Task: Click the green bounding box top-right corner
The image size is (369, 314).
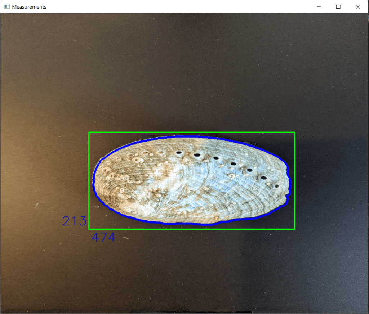Action: pyautogui.click(x=295, y=133)
